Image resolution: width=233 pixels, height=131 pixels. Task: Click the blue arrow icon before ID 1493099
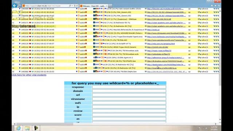click(20, 68)
